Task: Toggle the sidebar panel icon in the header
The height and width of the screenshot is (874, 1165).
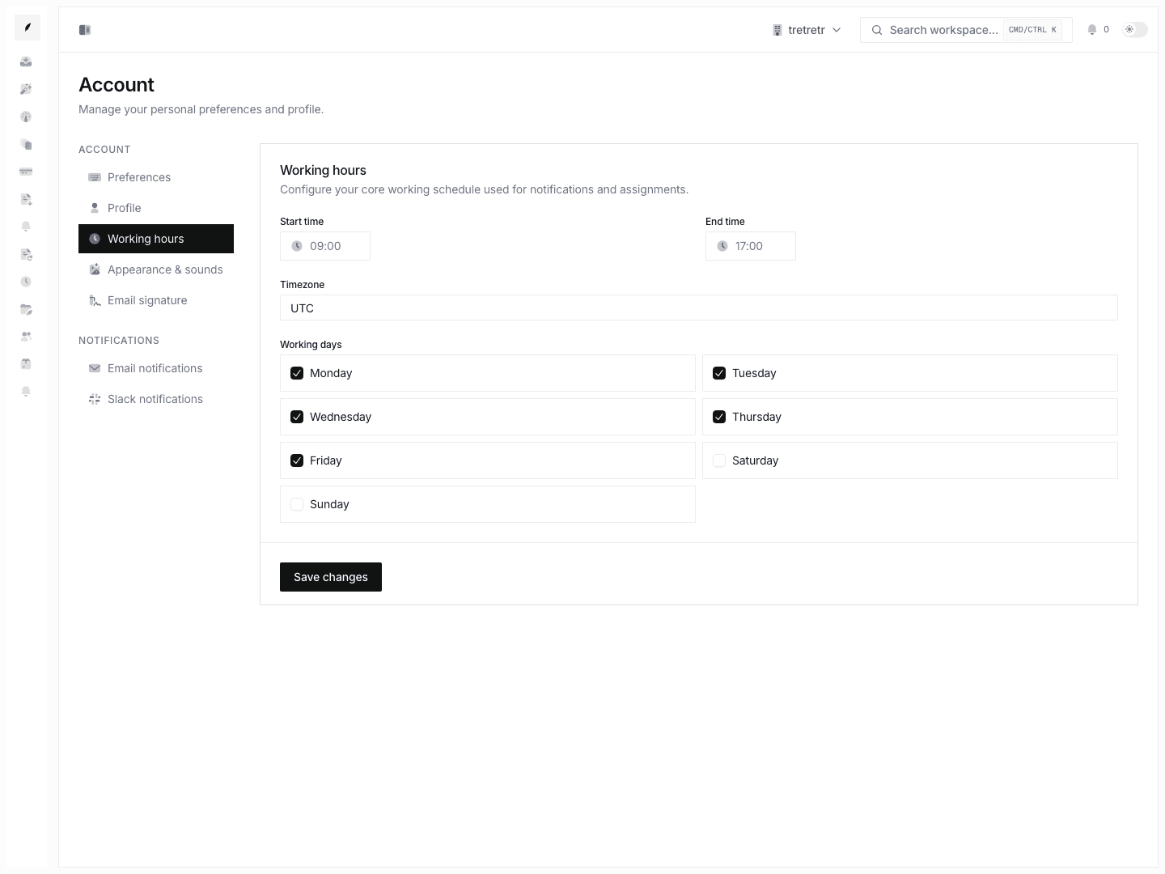Action: [x=85, y=30]
